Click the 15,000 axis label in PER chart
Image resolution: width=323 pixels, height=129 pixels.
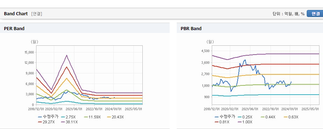tap(29, 52)
